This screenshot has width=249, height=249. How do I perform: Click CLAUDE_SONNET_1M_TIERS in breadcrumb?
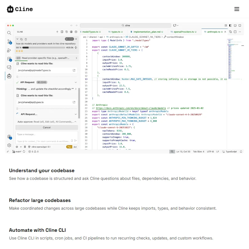click(x=144, y=37)
